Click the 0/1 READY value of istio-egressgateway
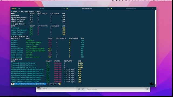 click(x=50, y=49)
